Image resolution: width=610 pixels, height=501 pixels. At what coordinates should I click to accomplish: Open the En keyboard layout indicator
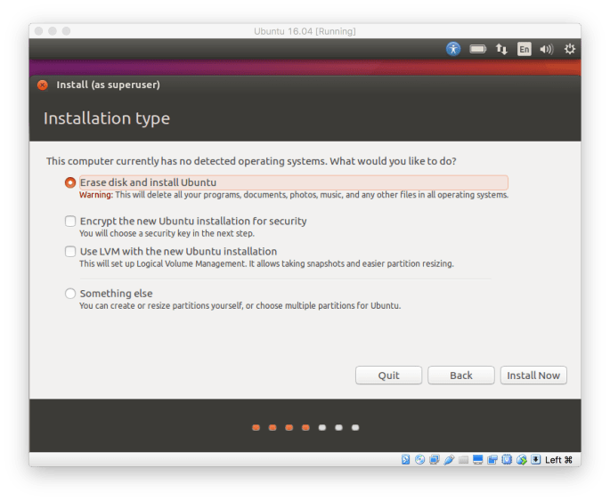coord(524,49)
